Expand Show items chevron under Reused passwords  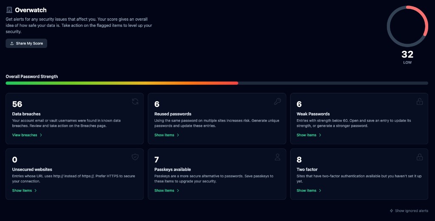(x=178, y=135)
